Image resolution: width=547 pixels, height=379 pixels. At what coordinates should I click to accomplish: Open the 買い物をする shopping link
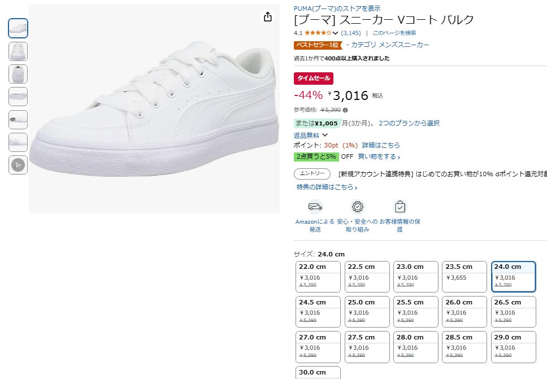tap(379, 156)
